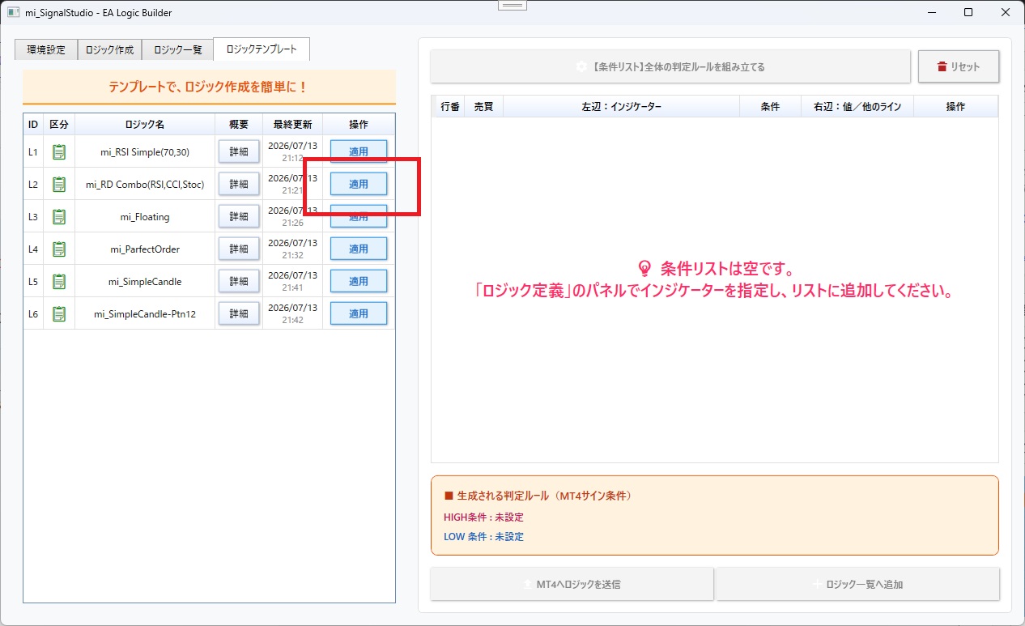The height and width of the screenshot is (626, 1025).
Task: Click the clipboard icon in row L2
Action: (x=59, y=184)
